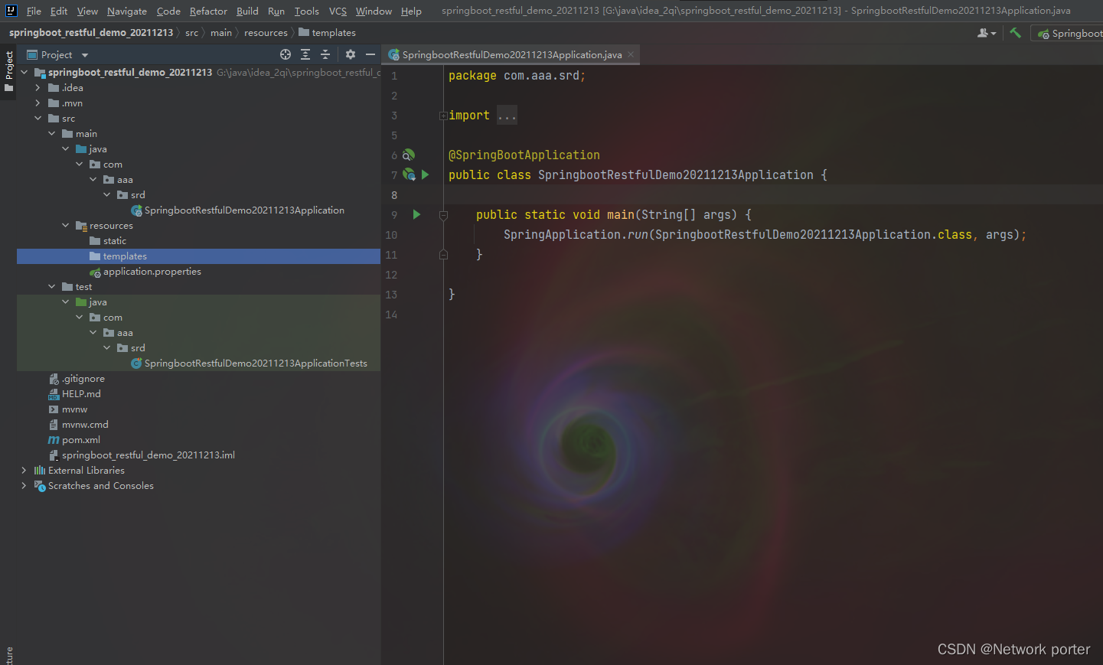Select the .gitignore file

coord(77,378)
